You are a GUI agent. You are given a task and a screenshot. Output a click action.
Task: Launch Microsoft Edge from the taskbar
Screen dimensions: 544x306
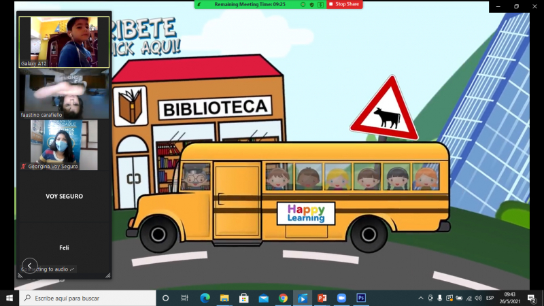click(205, 298)
